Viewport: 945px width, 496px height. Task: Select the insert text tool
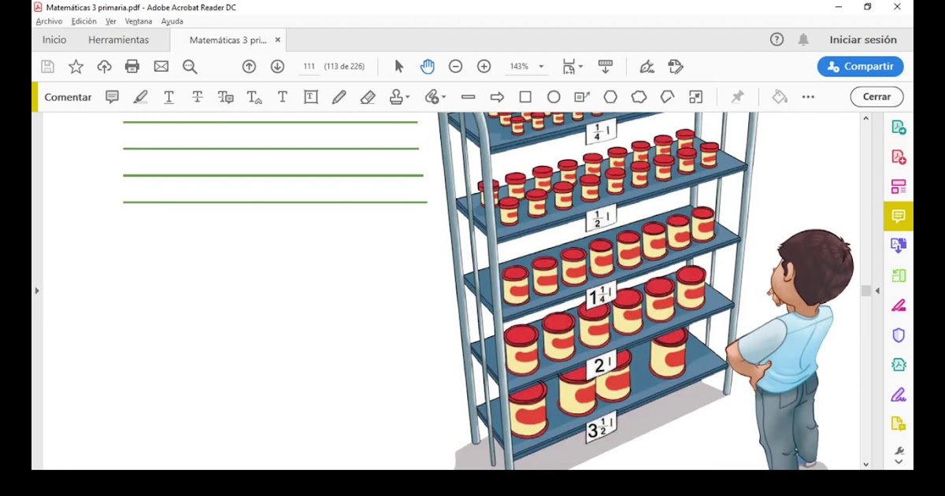pyautogui.click(x=254, y=97)
